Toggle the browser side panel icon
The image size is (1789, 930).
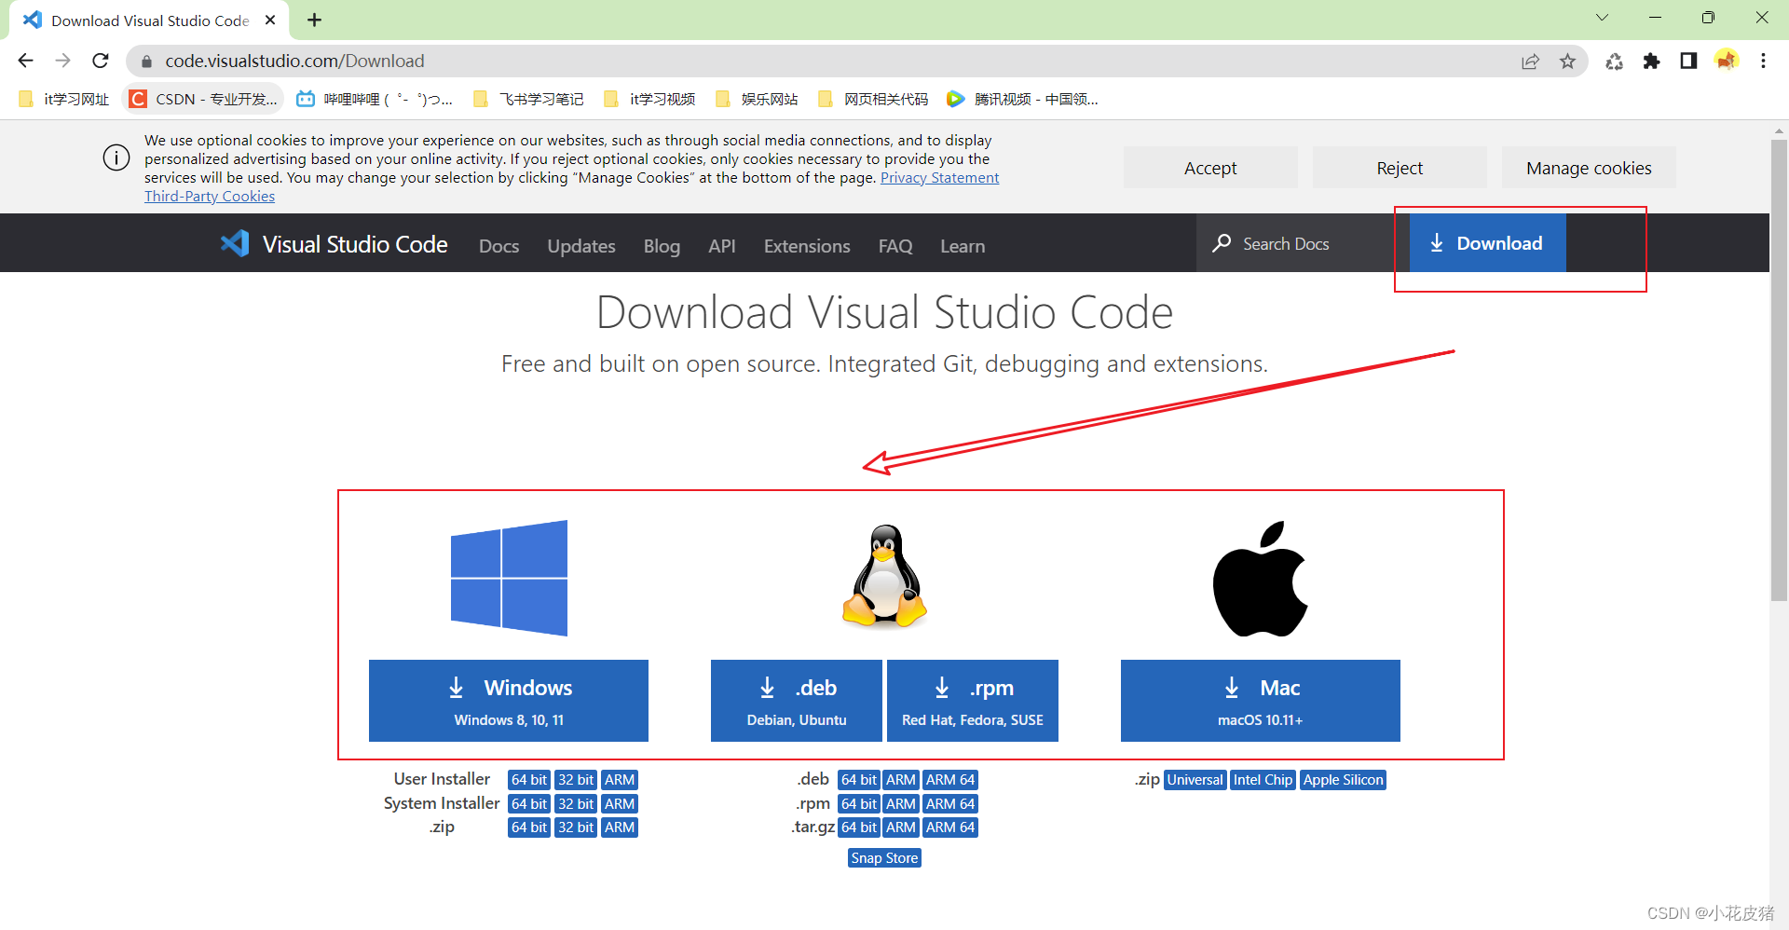pyautogui.click(x=1688, y=62)
